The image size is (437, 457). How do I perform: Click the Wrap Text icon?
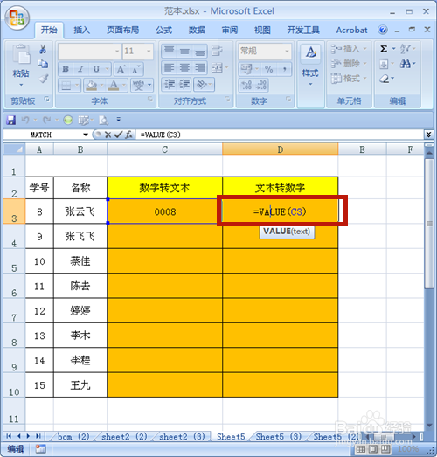pyautogui.click(x=217, y=51)
